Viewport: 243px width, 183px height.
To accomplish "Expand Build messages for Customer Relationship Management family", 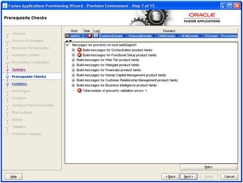I will click(73, 80).
